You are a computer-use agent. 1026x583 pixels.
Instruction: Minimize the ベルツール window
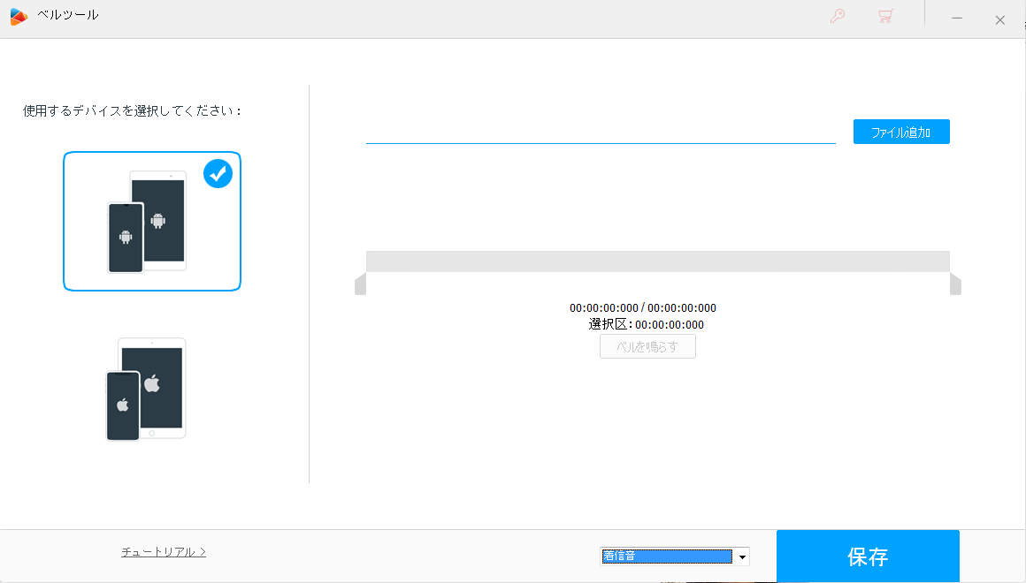(957, 19)
